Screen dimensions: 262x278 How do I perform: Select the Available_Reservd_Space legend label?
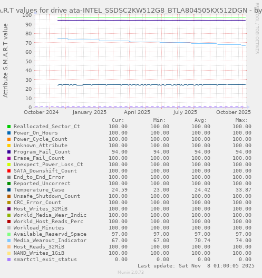point(50,234)
